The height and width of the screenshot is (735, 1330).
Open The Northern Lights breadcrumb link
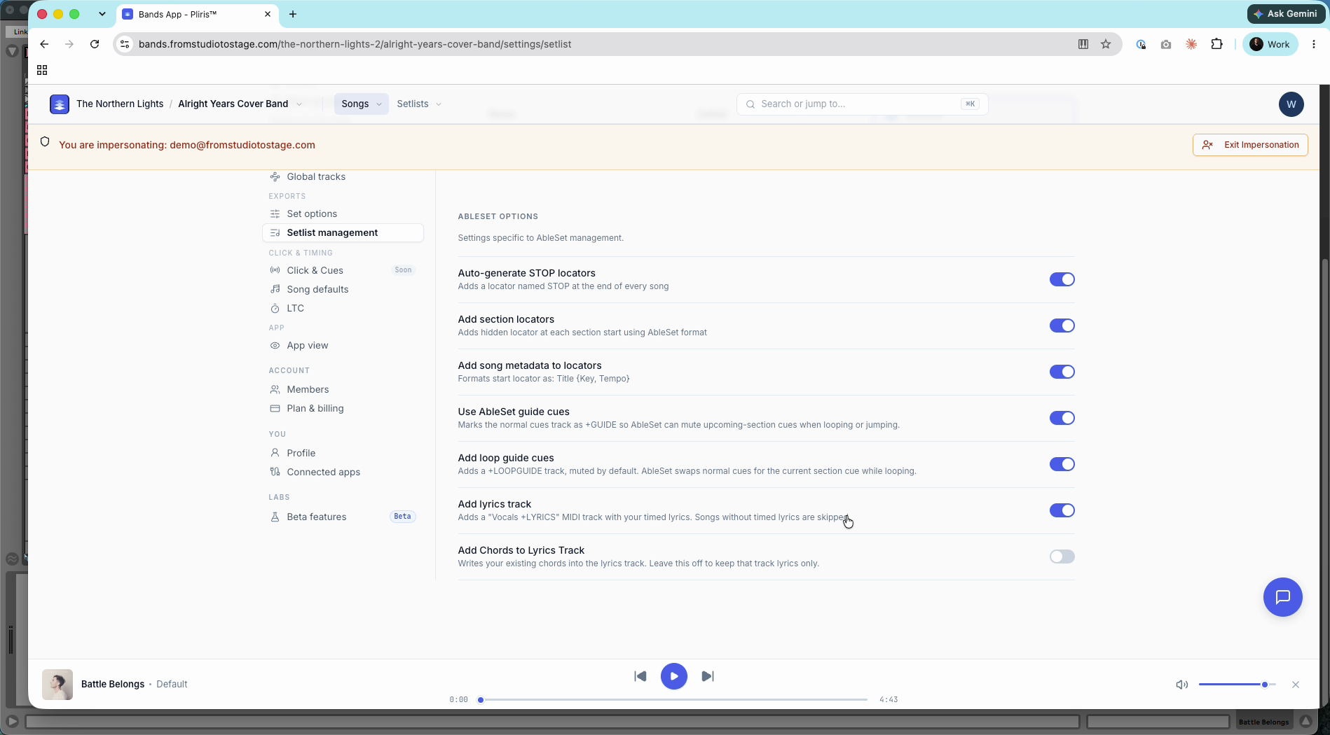click(120, 104)
